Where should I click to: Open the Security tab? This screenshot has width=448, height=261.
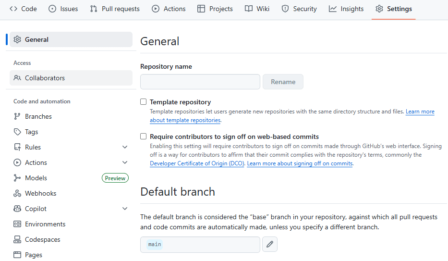click(x=299, y=9)
